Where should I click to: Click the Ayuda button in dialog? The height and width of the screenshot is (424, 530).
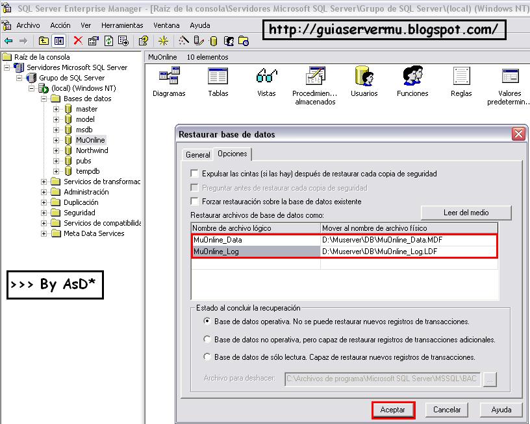pos(501,410)
